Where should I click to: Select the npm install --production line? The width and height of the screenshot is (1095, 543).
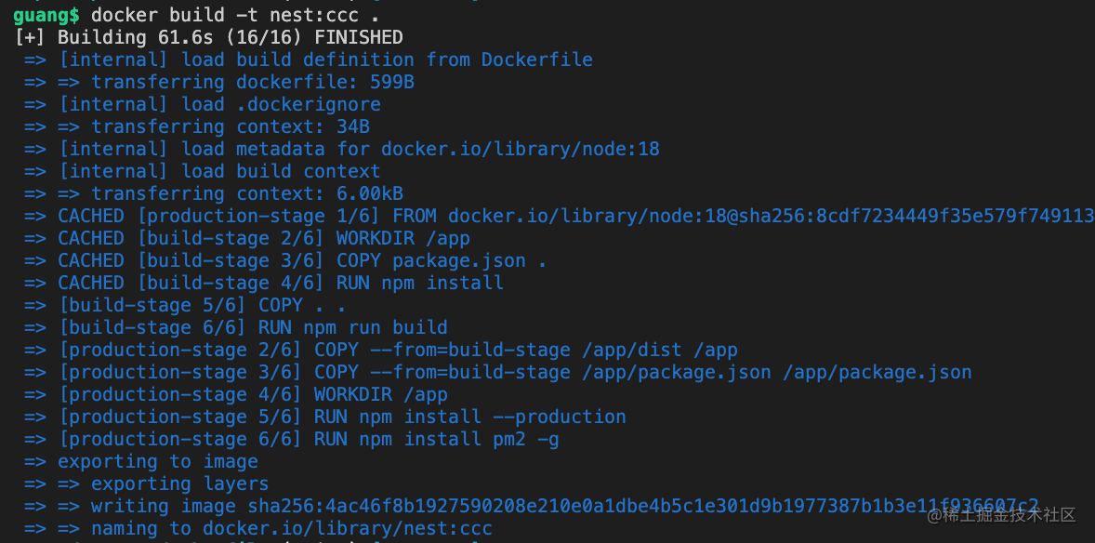click(x=324, y=417)
